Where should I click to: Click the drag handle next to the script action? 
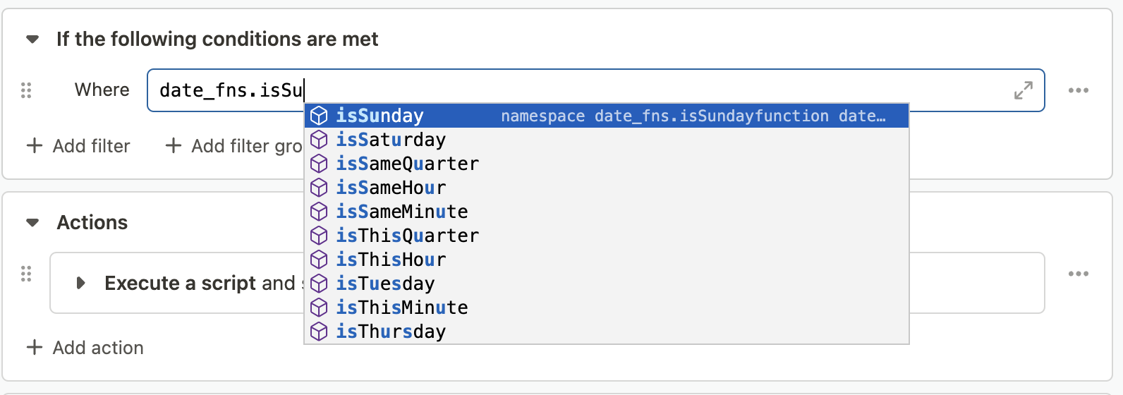coord(26,274)
